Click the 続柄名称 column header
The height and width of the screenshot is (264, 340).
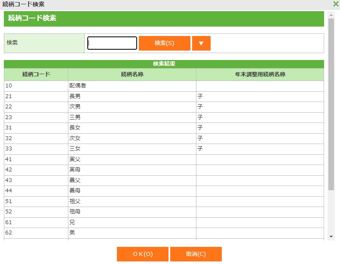pos(132,75)
